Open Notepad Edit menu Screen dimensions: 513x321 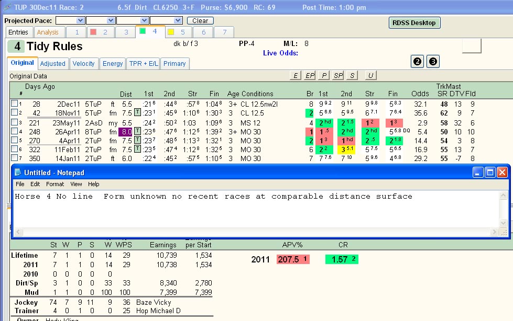pyautogui.click(x=35, y=184)
